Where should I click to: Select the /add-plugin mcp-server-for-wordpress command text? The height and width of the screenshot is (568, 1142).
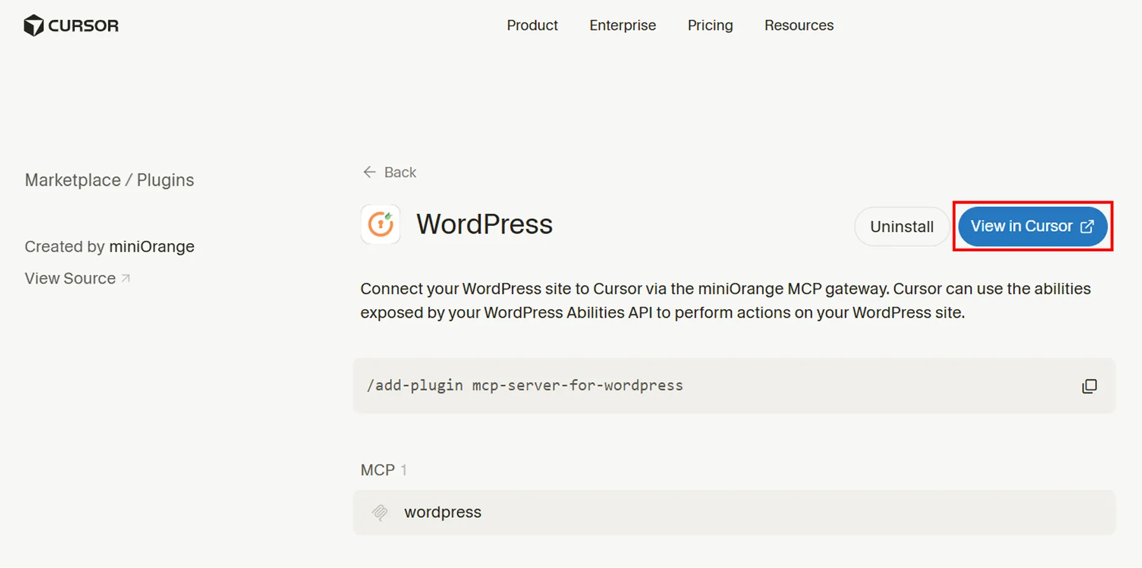(525, 385)
